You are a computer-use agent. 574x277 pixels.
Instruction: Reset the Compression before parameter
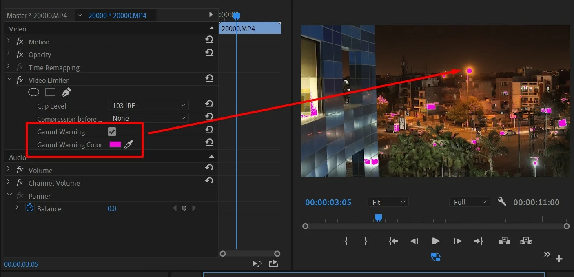(209, 116)
